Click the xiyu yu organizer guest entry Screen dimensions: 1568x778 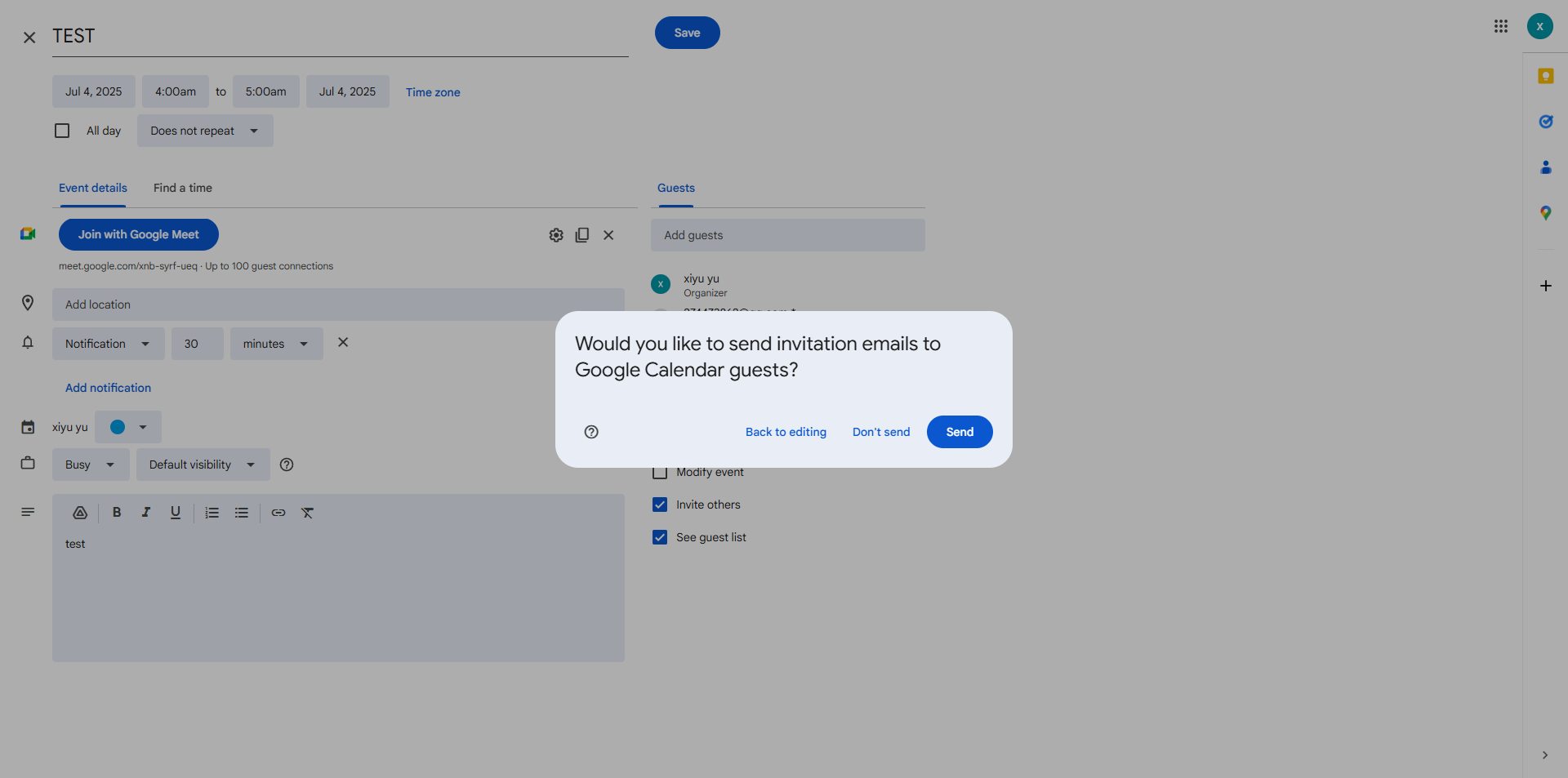tap(788, 285)
